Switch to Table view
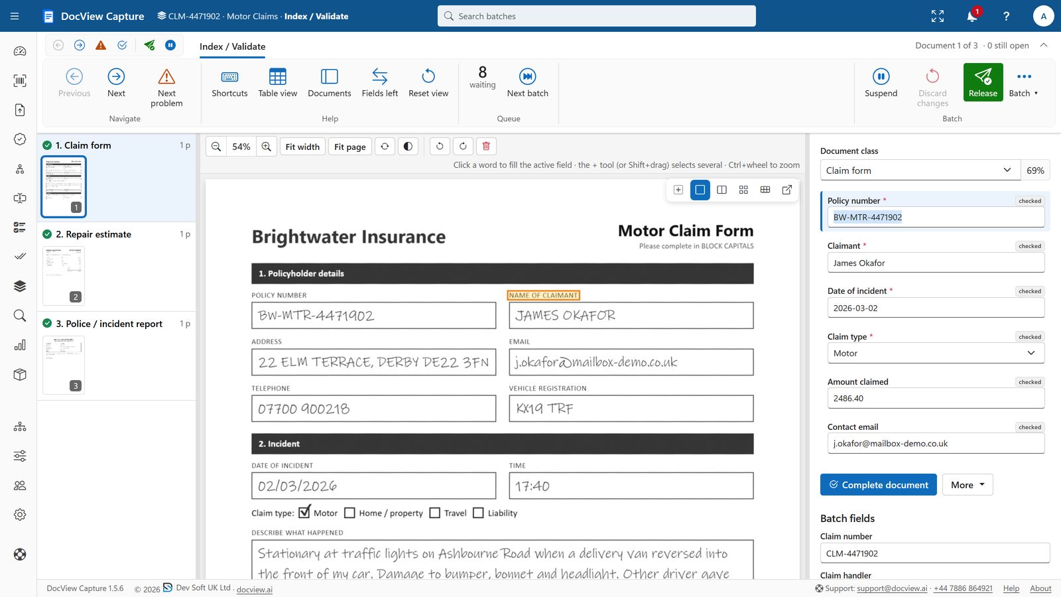Viewport: 1061px width, 597px height. click(x=278, y=84)
